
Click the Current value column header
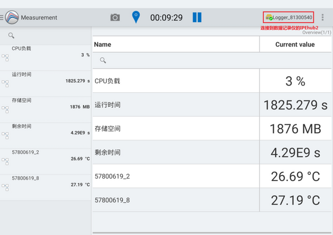click(295, 44)
